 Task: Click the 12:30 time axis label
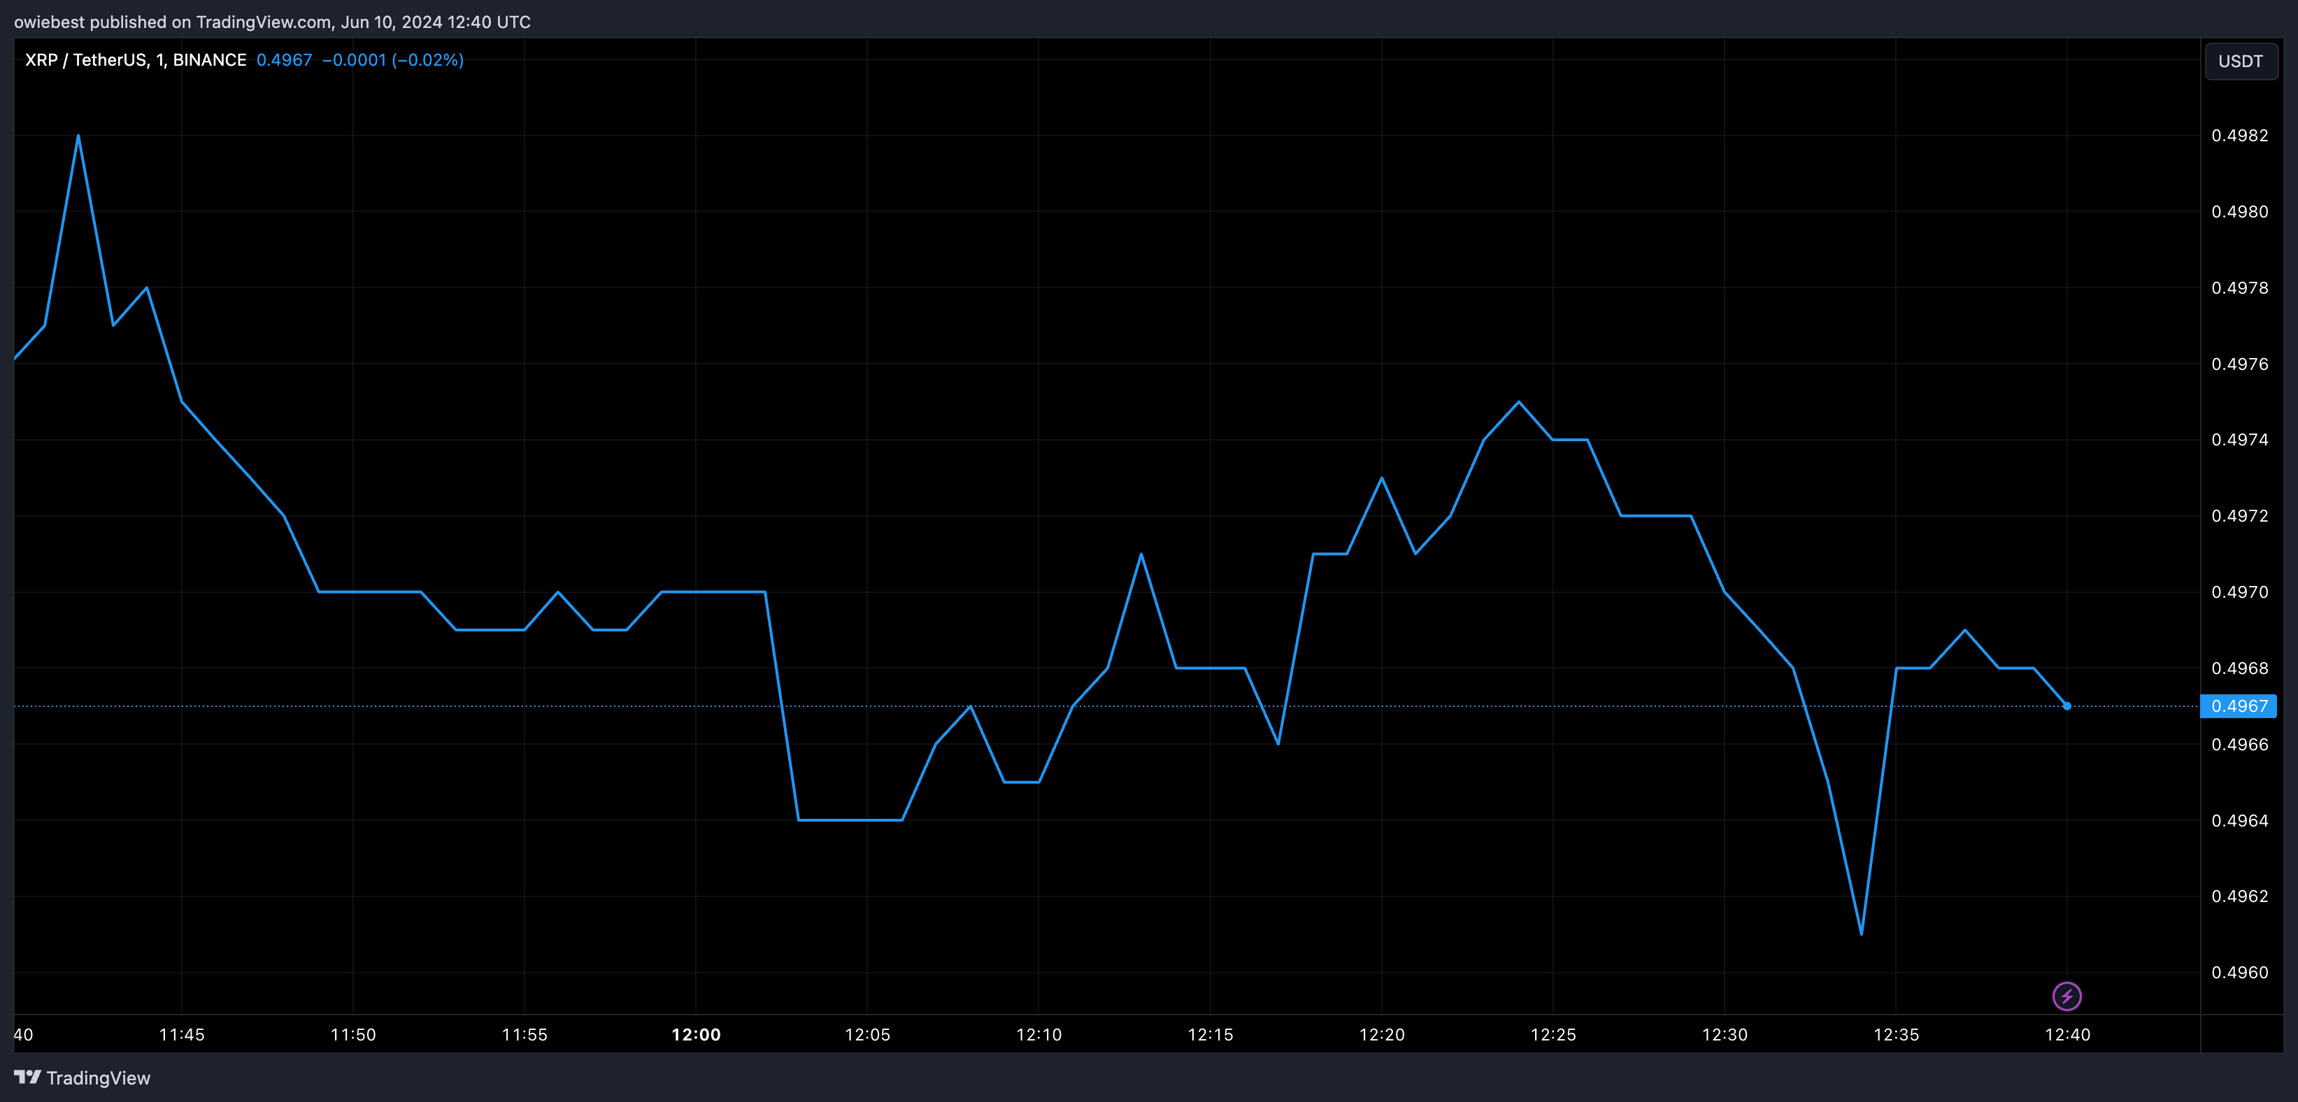[1725, 1034]
